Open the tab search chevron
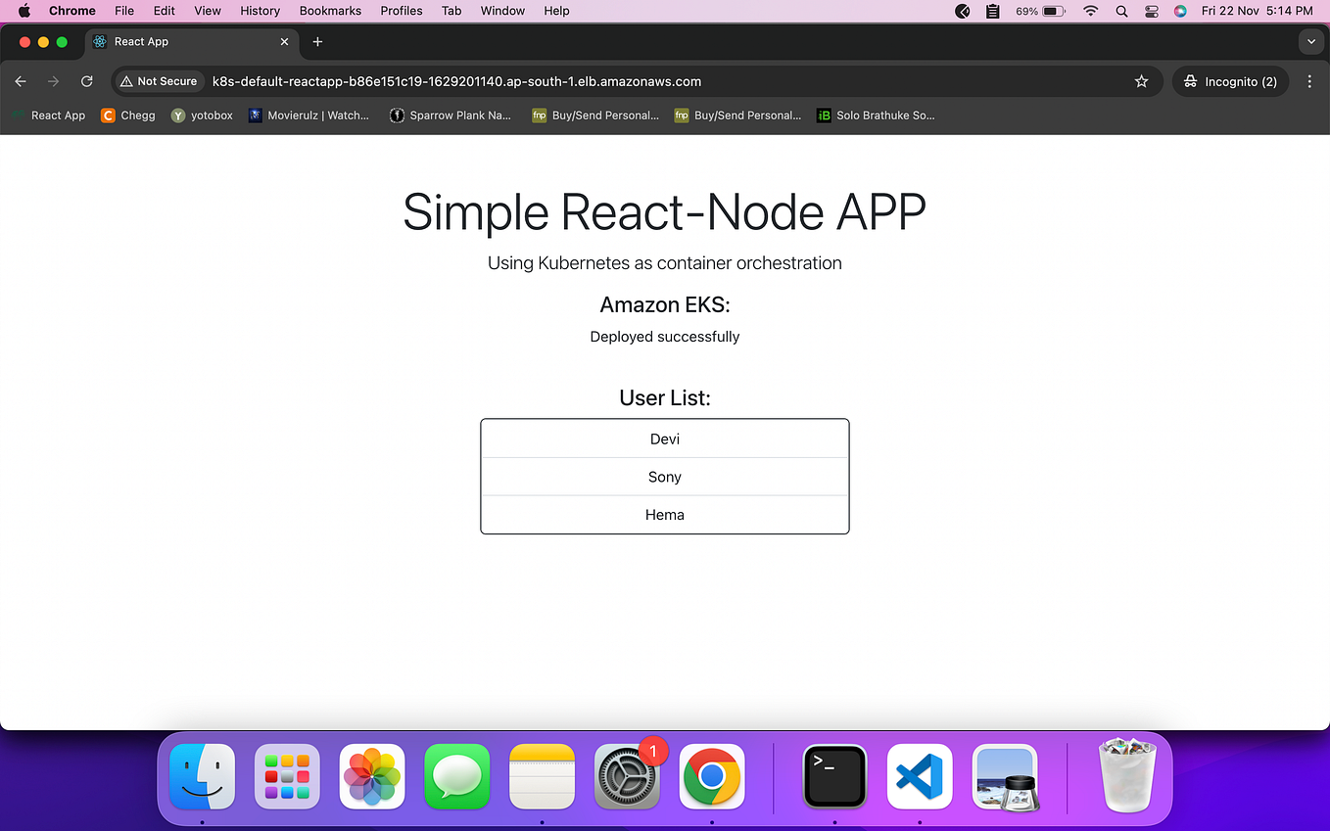The width and height of the screenshot is (1330, 831). pos(1310,41)
